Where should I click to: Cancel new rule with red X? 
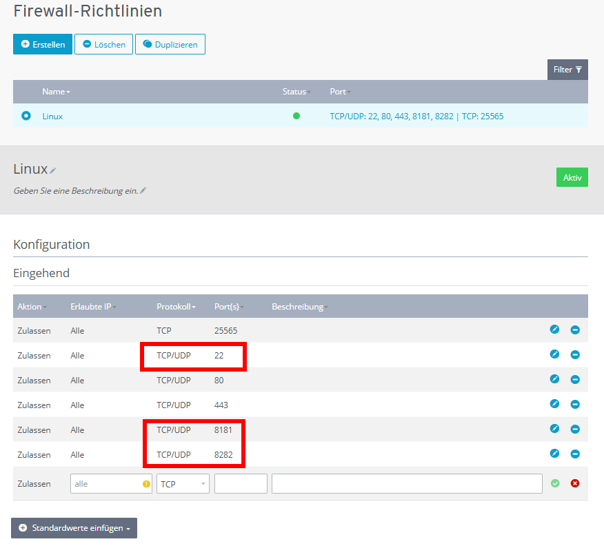[x=575, y=483]
